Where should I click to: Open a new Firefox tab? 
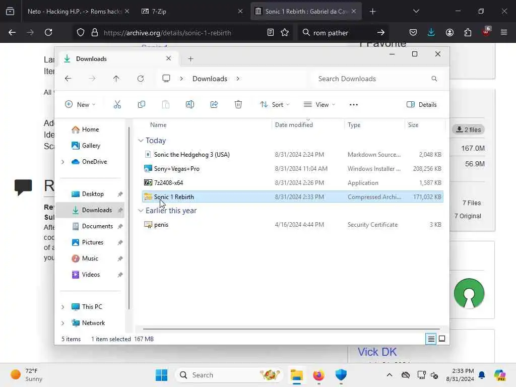[x=372, y=11]
